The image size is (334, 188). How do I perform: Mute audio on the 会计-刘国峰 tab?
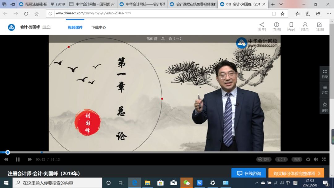click(229, 4)
